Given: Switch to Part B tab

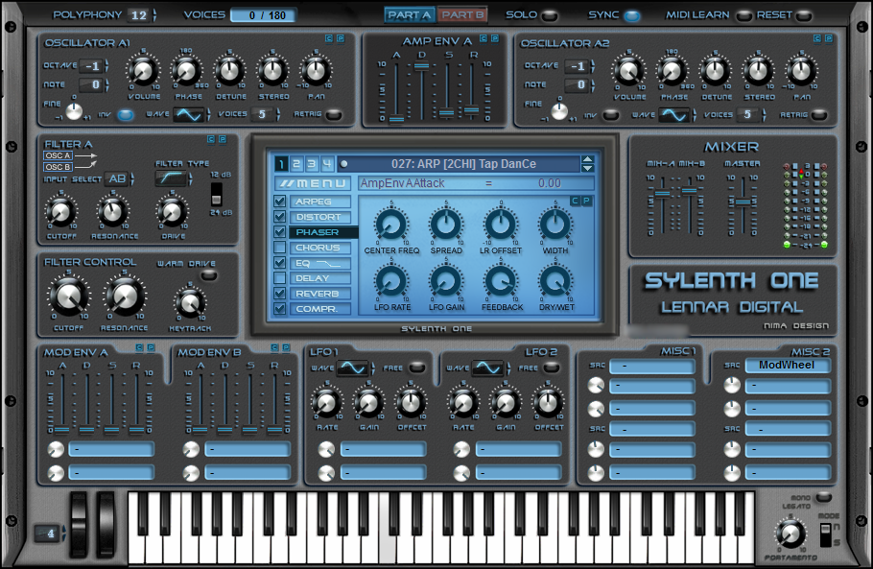Looking at the screenshot, I should tap(462, 15).
